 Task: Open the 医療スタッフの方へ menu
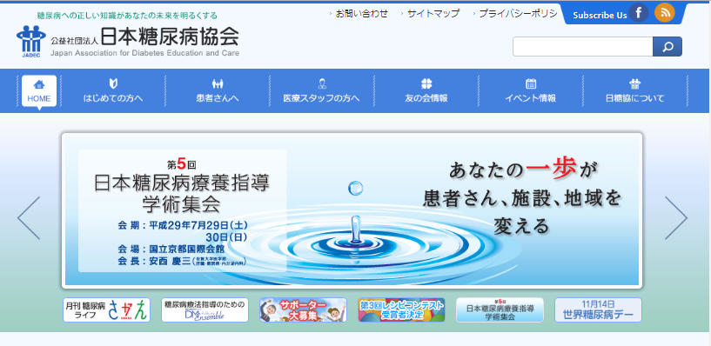coord(322,98)
